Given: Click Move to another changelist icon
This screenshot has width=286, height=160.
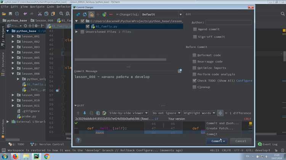Looking at the screenshot, I should coord(104,14).
